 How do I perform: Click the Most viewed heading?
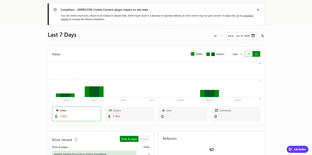click(62, 140)
